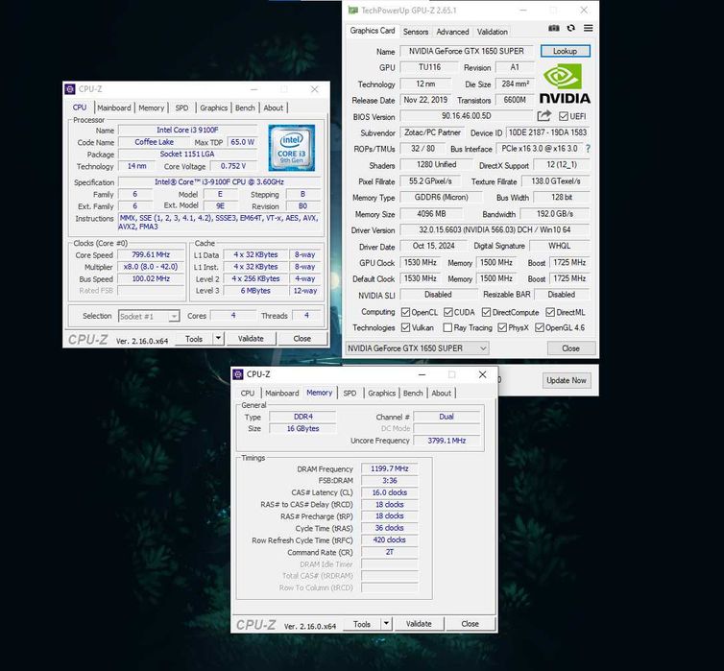The height and width of the screenshot is (671, 724).
Task: Open the GPU-Z hamburger menu
Action: 589,28
